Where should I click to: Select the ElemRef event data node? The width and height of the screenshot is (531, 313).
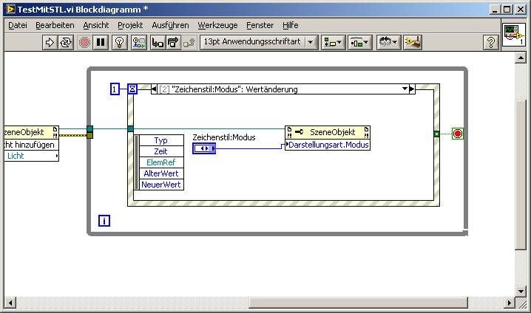click(x=161, y=162)
